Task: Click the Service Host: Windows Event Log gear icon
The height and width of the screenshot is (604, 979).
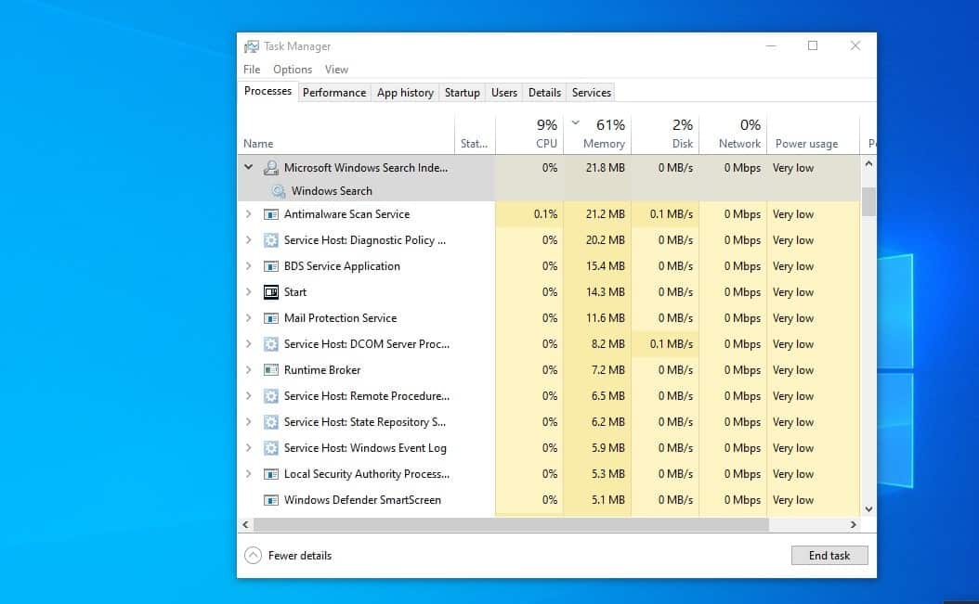Action: tap(271, 448)
